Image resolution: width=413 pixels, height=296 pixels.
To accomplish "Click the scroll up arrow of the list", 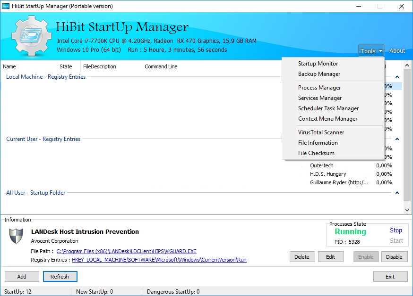I will [x=407, y=65].
